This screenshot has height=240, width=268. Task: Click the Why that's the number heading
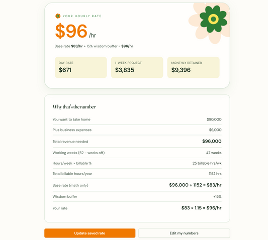(x=74, y=107)
